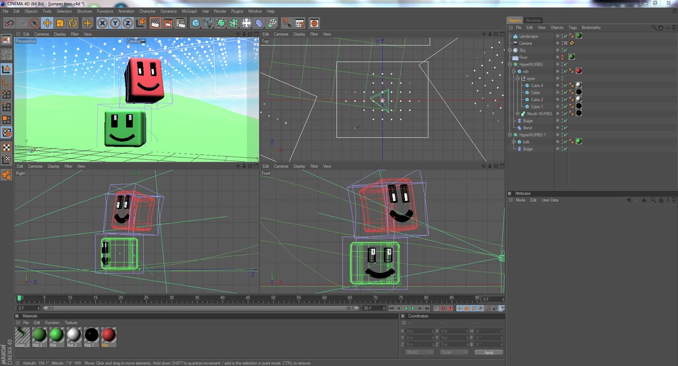Activate the Move tool icon
678x366 pixels.
(x=47, y=23)
